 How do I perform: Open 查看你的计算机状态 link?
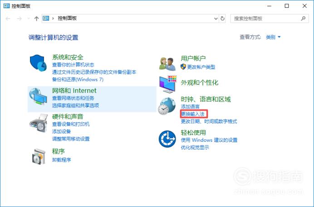[x=73, y=65]
